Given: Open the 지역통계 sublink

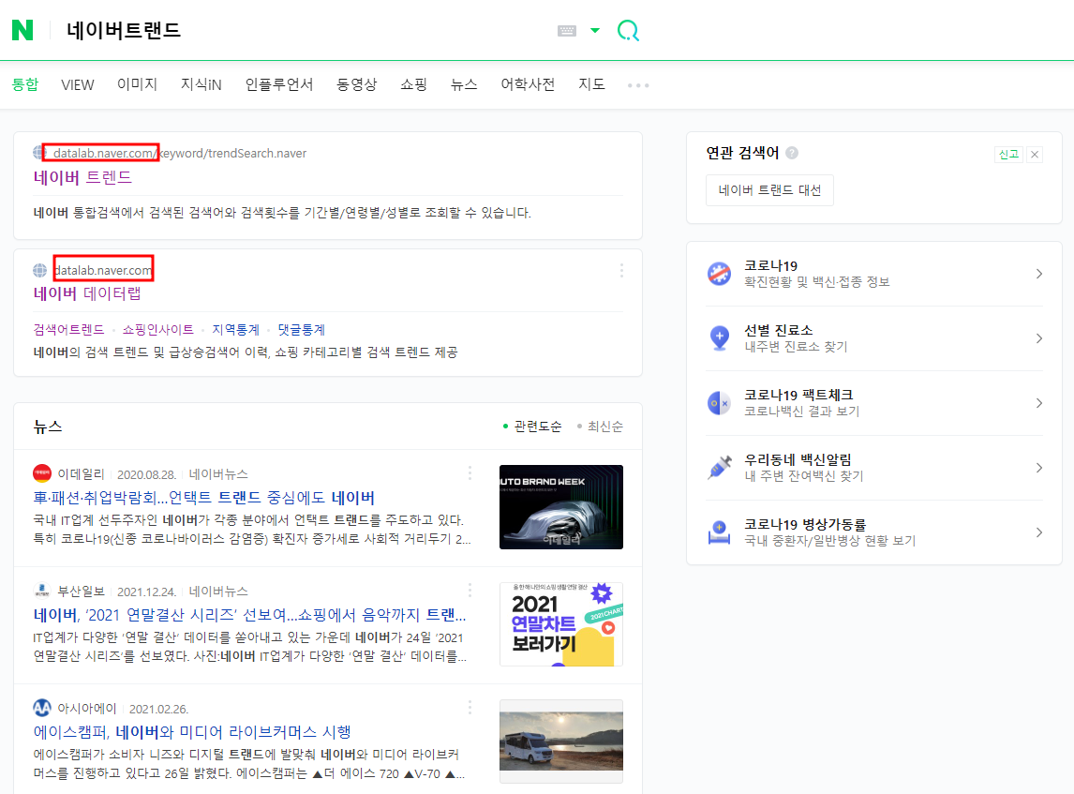Looking at the screenshot, I should point(235,330).
